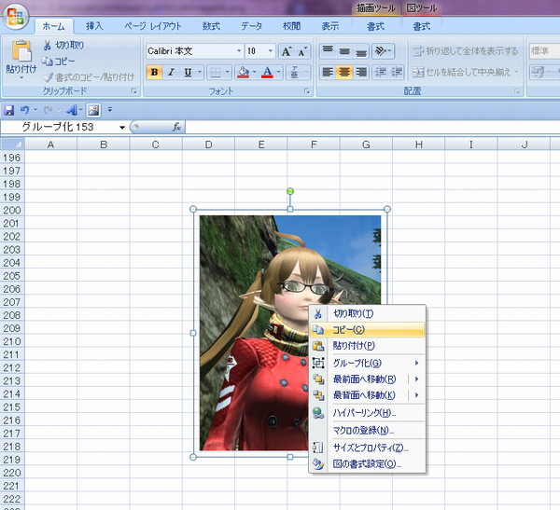560x510 pixels.
Task: Choose 最前面へ移動(R) in context menu
Action: pos(359,379)
